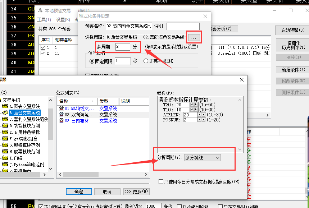The height and width of the screenshot is (208, 309).
Task: Sort formula list by 名称 column
Action: coord(77,101)
